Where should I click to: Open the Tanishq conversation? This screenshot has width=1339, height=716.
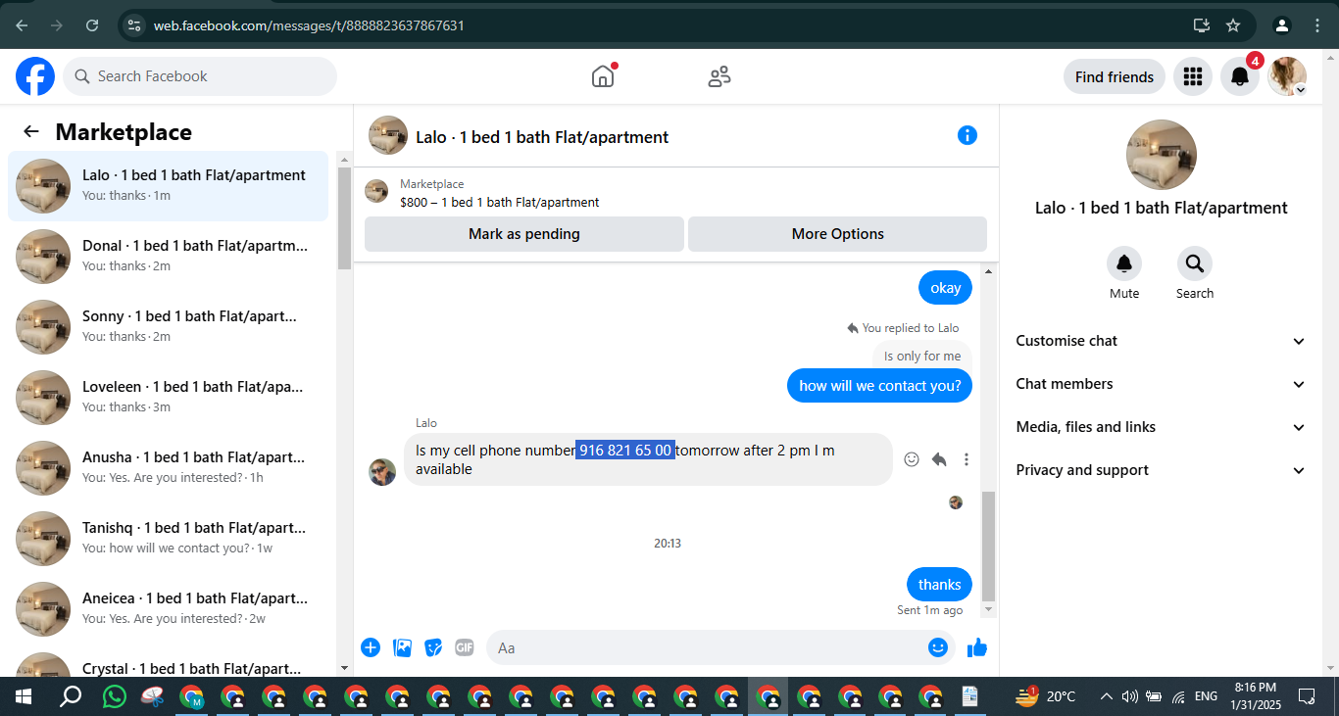click(168, 539)
